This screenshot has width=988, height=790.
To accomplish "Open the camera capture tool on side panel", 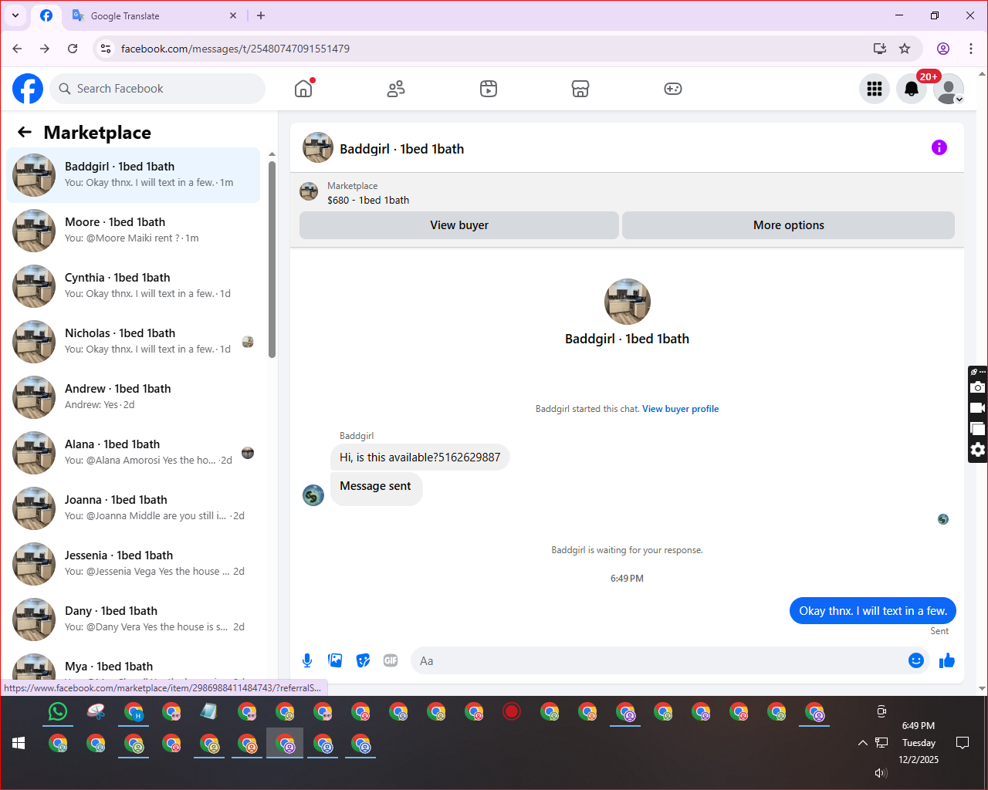I will coord(978,387).
